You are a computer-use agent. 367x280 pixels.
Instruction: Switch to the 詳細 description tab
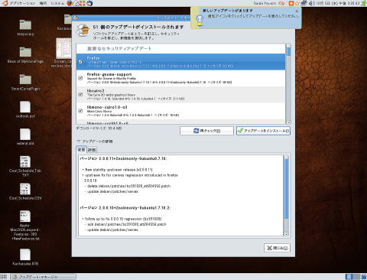92,150
